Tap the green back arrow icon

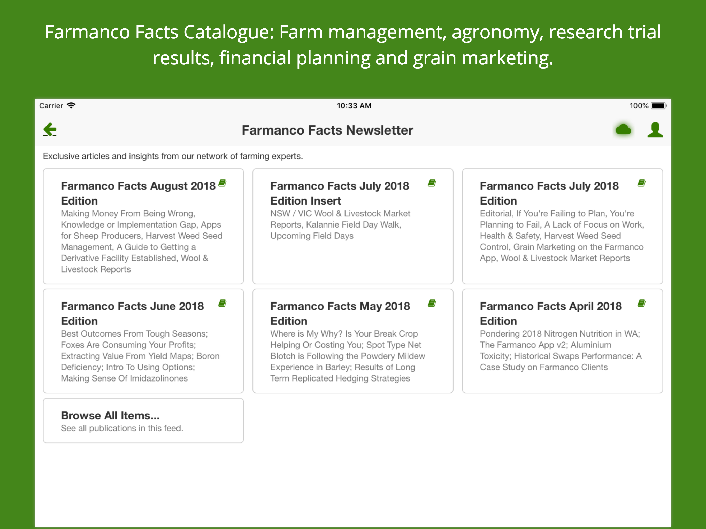[x=50, y=130]
